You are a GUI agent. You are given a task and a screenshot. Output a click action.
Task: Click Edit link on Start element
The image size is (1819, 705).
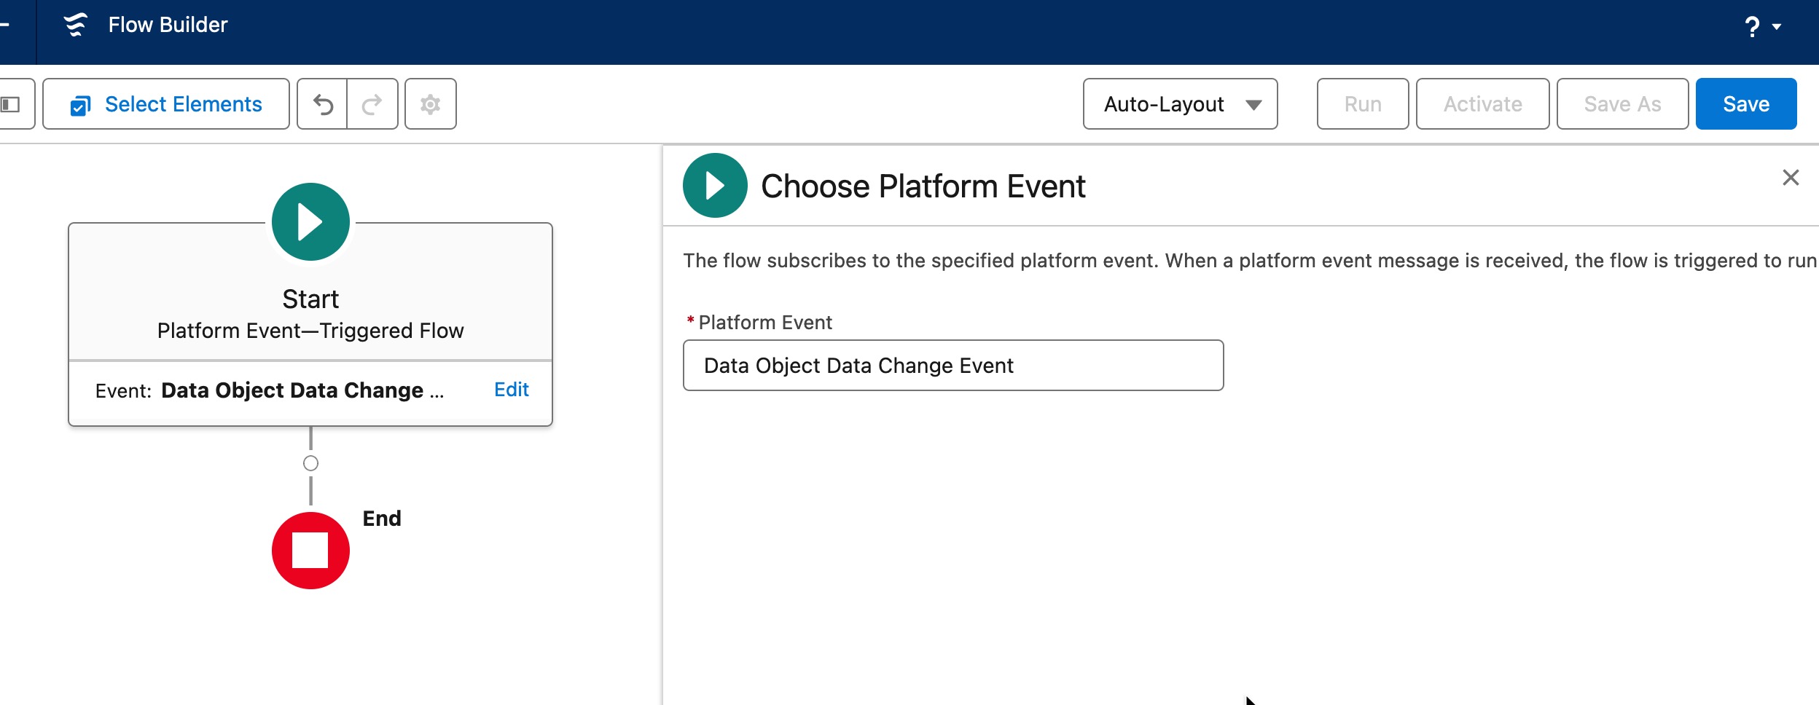coord(512,390)
